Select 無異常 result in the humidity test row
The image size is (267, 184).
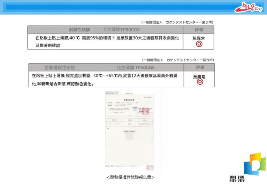[199, 38]
